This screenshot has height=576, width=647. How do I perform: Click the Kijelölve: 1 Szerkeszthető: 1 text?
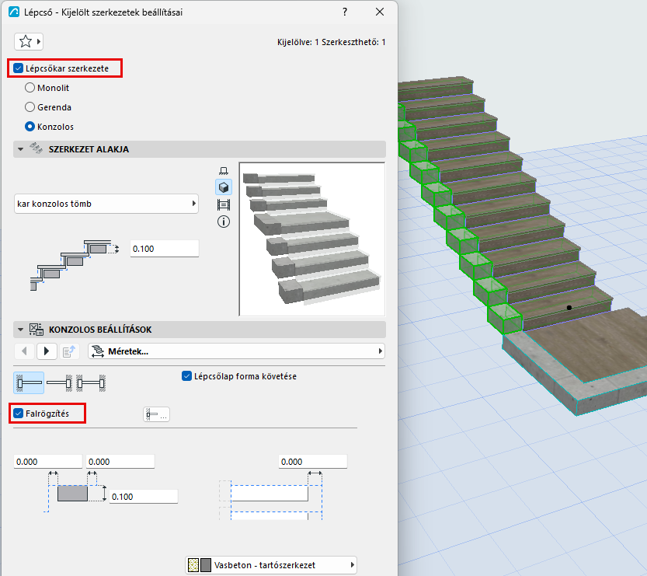click(332, 42)
